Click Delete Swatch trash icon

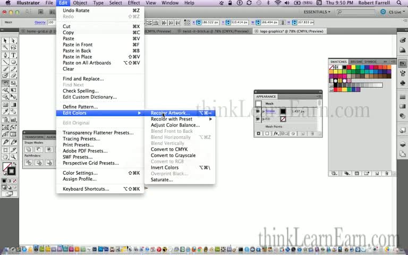coord(387,173)
